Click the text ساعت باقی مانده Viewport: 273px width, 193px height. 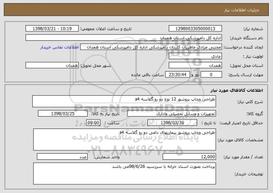pyautogui.click(x=147, y=75)
